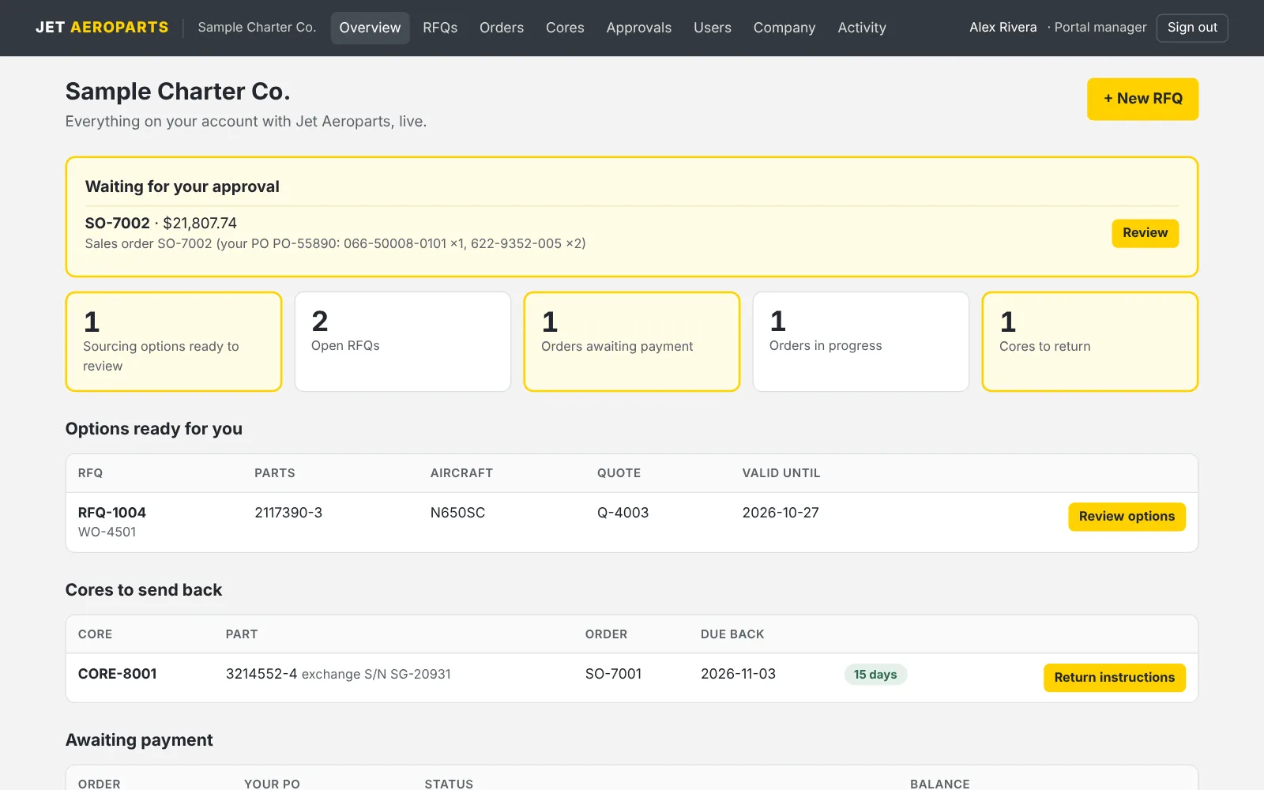Click the Sign out button
This screenshot has height=790, width=1264.
click(1192, 28)
